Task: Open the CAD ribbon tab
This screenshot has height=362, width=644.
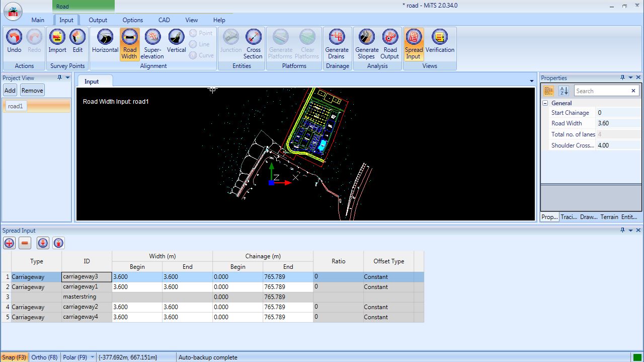Action: pyautogui.click(x=164, y=20)
